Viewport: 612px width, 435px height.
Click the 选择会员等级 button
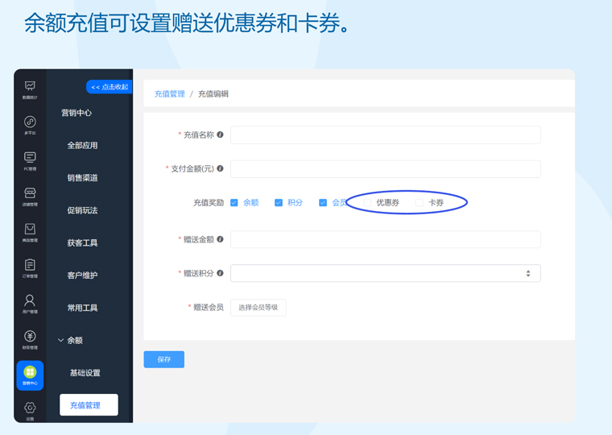[258, 308]
